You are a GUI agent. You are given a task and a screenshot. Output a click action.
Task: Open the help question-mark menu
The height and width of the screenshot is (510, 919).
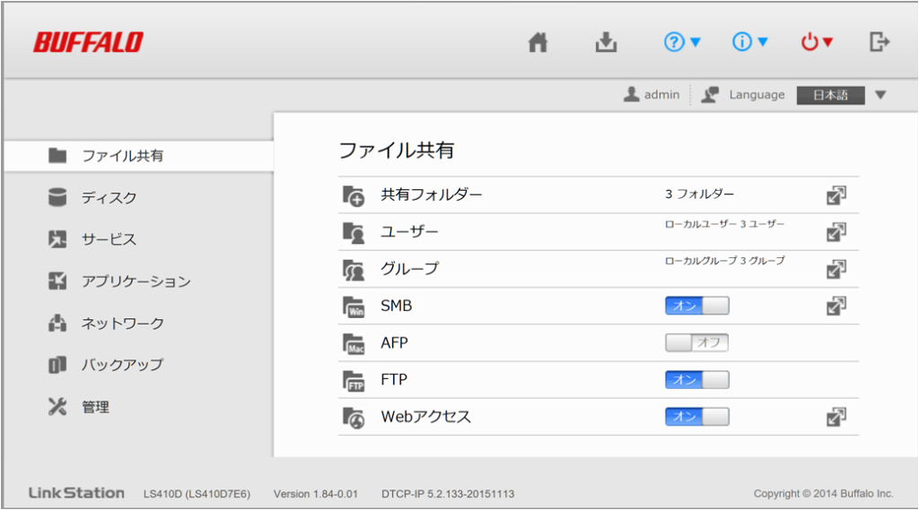(682, 42)
